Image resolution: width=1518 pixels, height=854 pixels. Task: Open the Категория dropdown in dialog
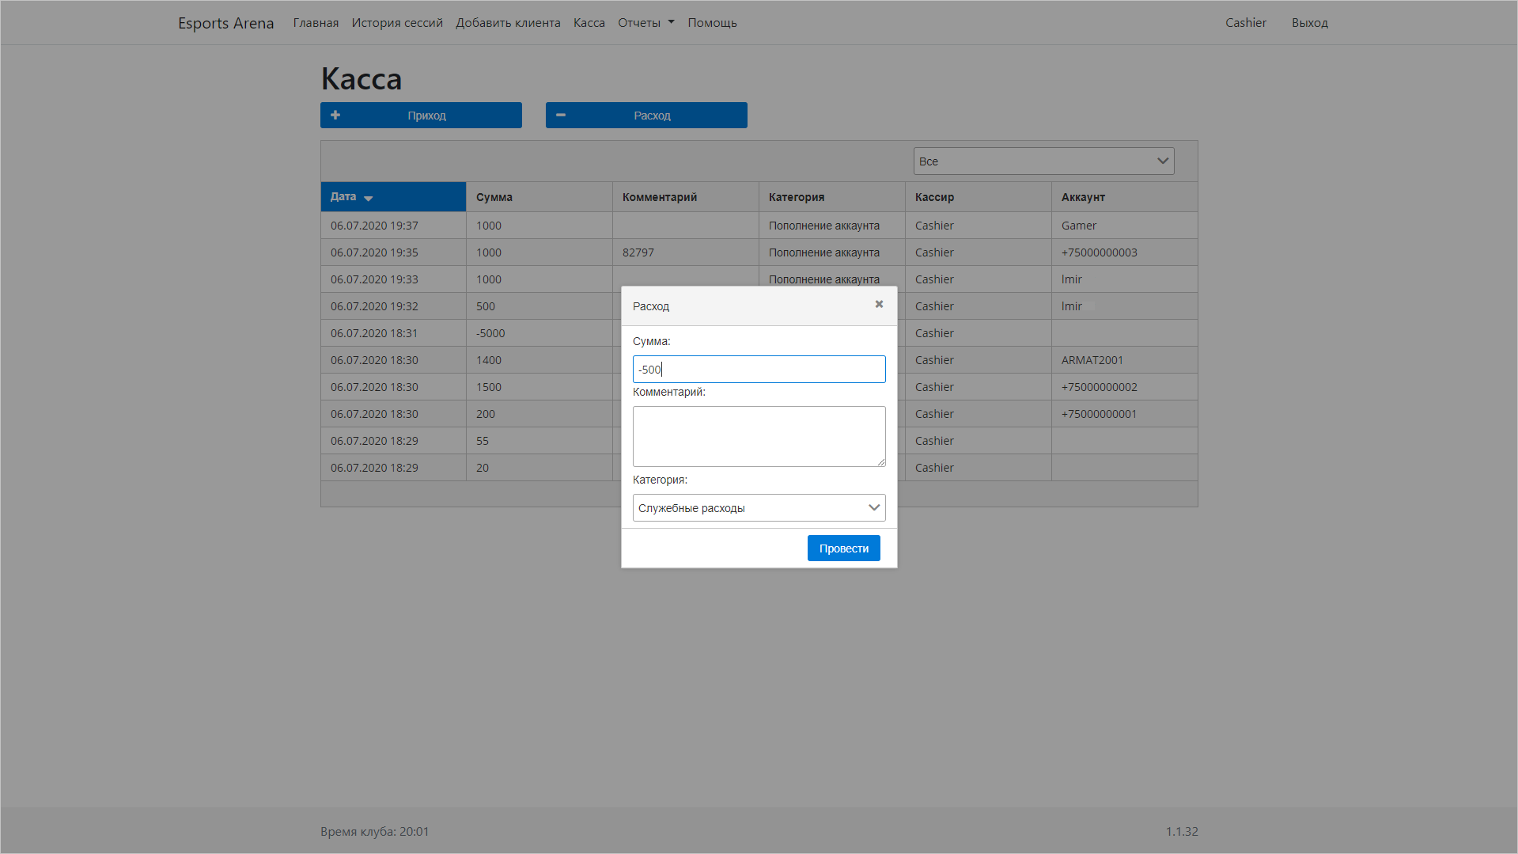coord(759,508)
